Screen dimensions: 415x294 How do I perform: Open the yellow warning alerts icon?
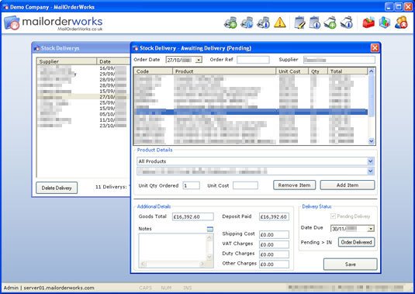tap(279, 22)
